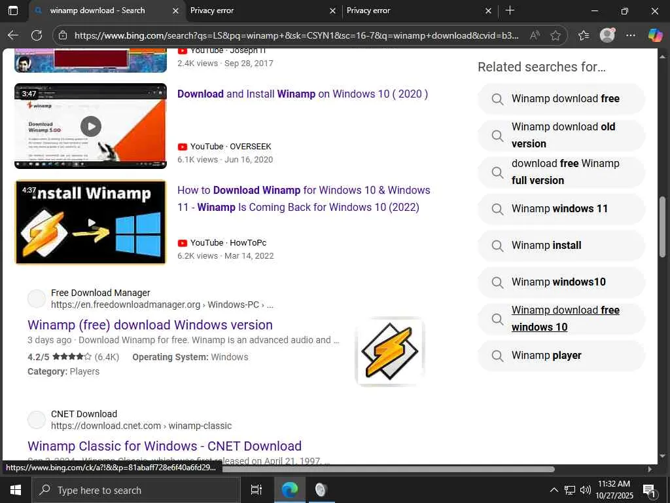Open Download and Install Winamp on Windows 10 link

pyautogui.click(x=302, y=94)
